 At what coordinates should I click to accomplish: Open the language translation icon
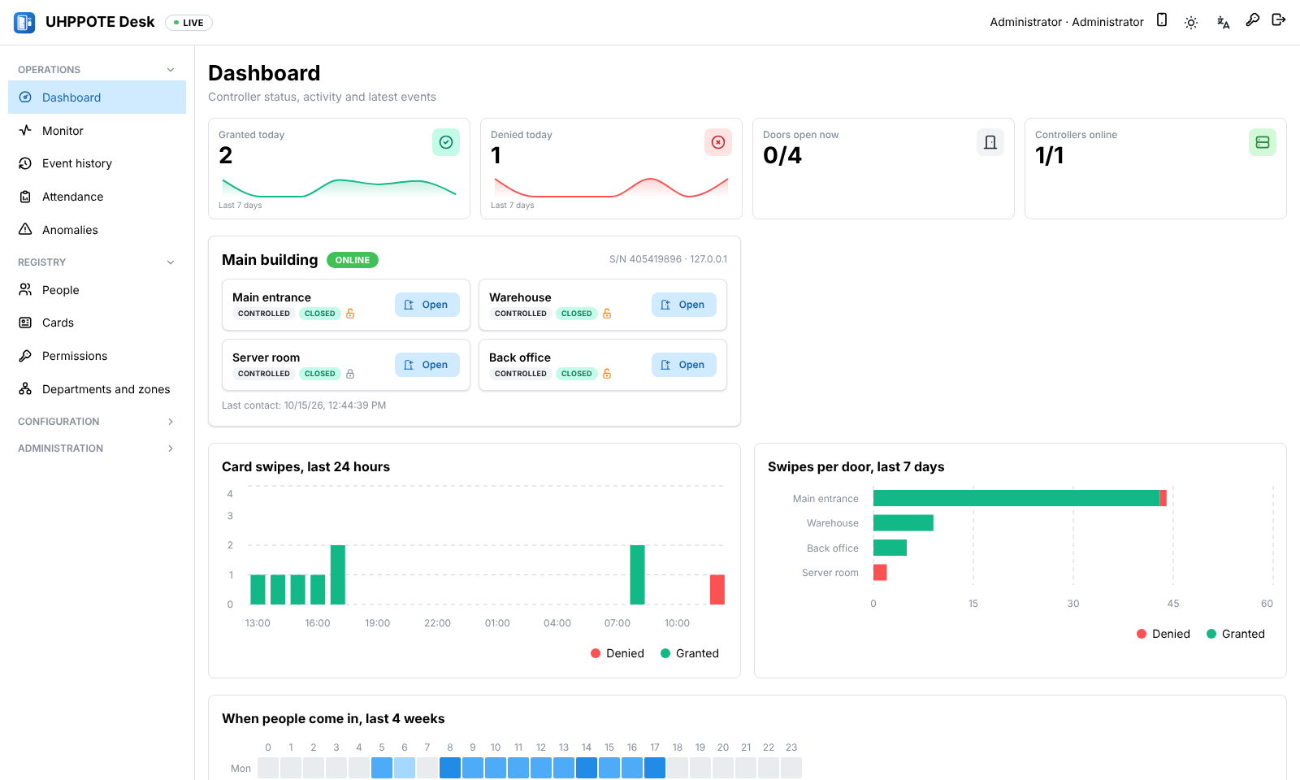click(x=1223, y=23)
